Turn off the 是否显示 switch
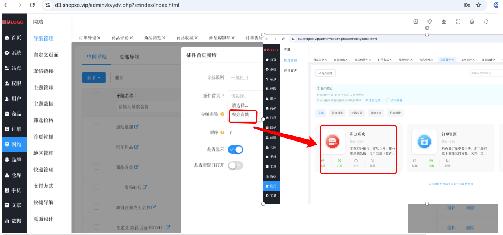This screenshot has width=503, height=235. 235,149
